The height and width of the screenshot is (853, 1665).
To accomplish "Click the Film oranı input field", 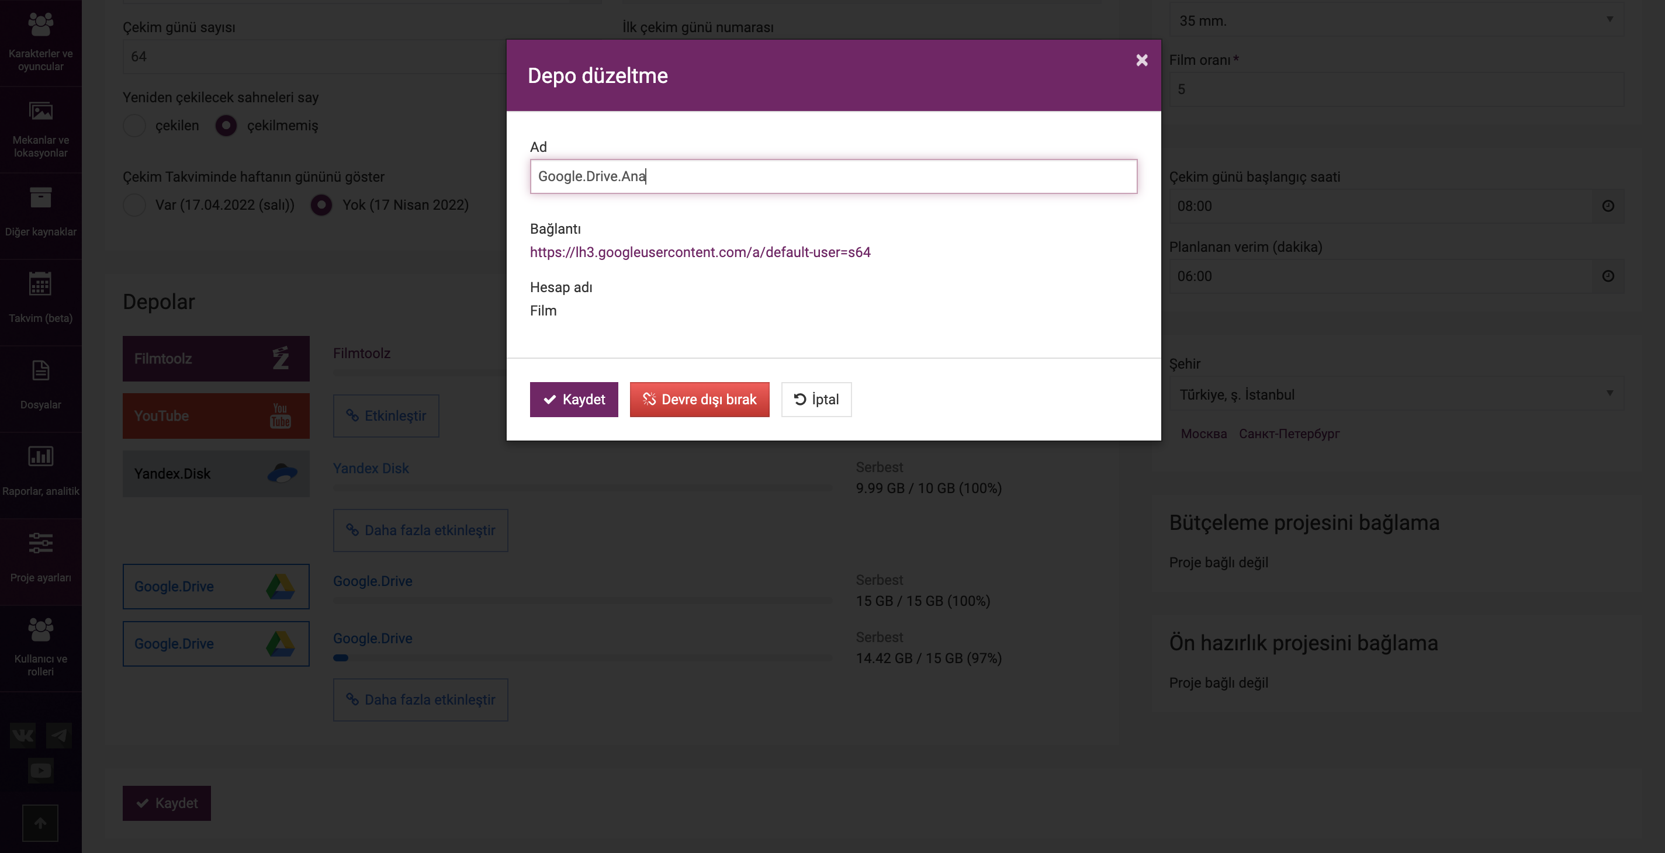I will point(1396,89).
